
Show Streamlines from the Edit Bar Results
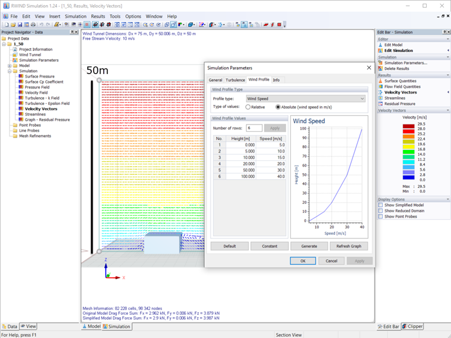(395, 98)
